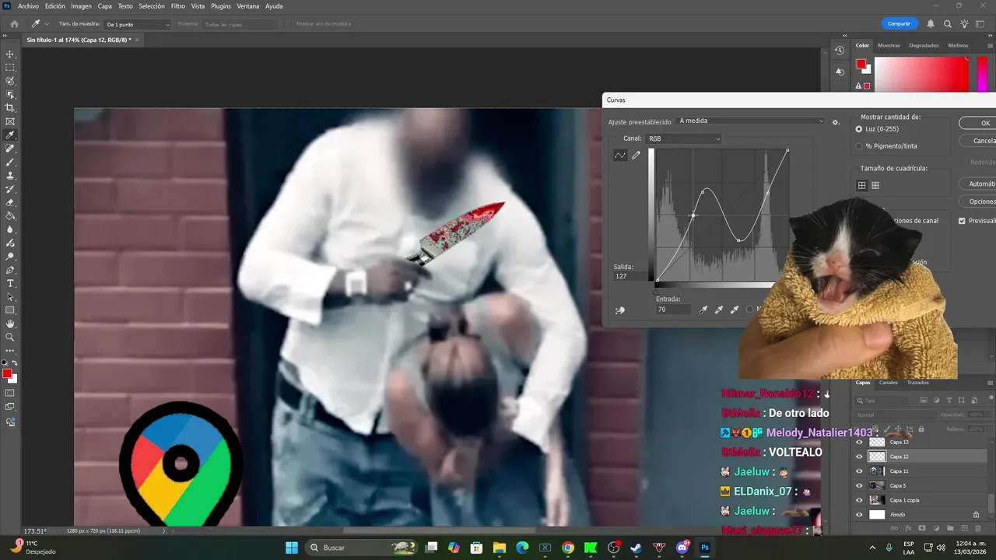The image size is (996, 560).
Task: Click the new group folder icon
Action: click(950, 528)
